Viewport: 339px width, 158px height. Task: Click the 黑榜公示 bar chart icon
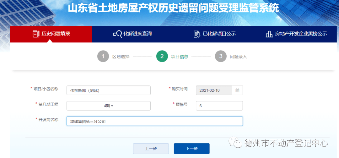(269, 34)
